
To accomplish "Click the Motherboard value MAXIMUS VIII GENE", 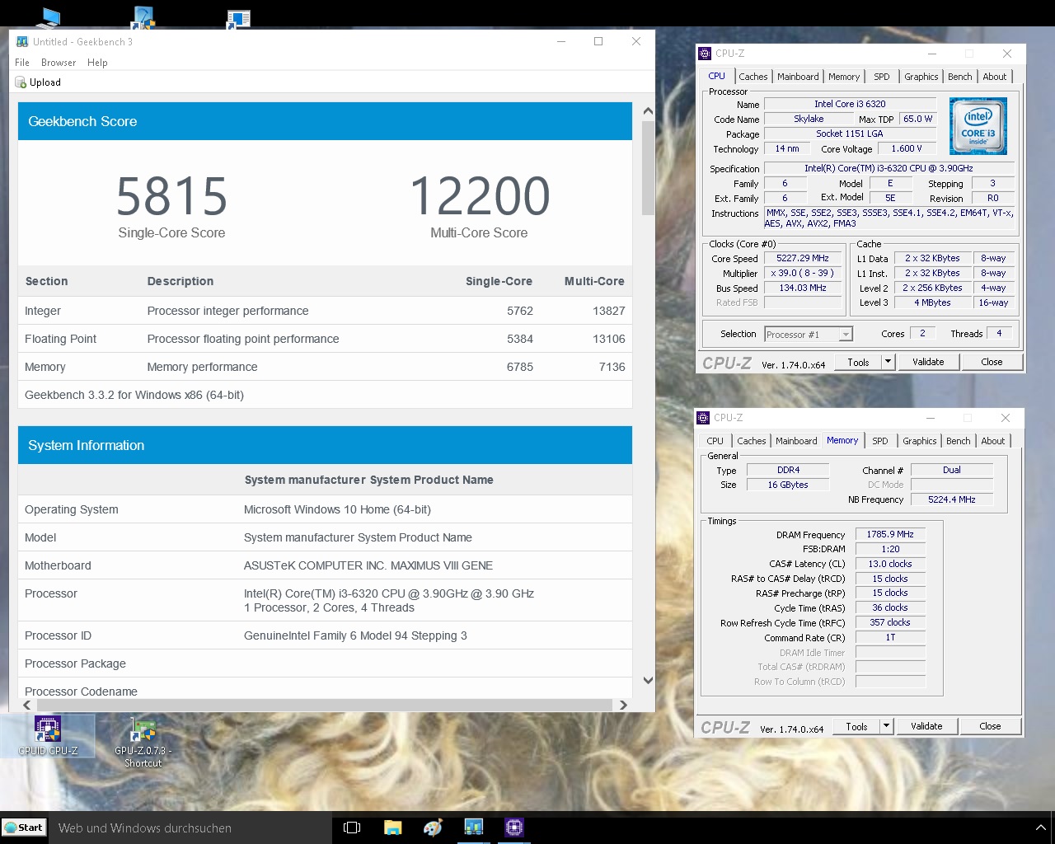I will point(368,565).
